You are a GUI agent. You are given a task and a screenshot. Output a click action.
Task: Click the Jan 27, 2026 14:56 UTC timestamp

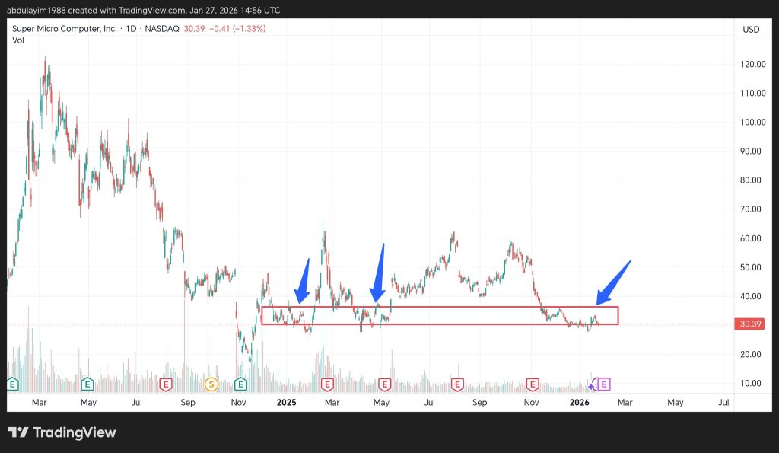click(234, 10)
